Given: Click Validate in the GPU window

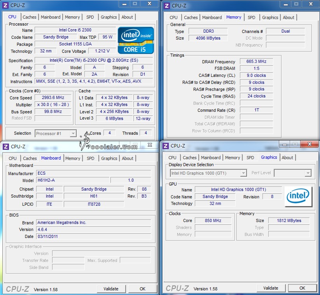Looking at the screenshot, I should (271, 288).
